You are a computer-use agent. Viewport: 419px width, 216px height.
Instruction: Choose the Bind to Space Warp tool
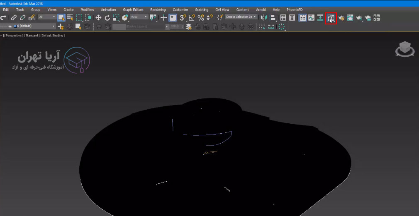click(x=32, y=18)
